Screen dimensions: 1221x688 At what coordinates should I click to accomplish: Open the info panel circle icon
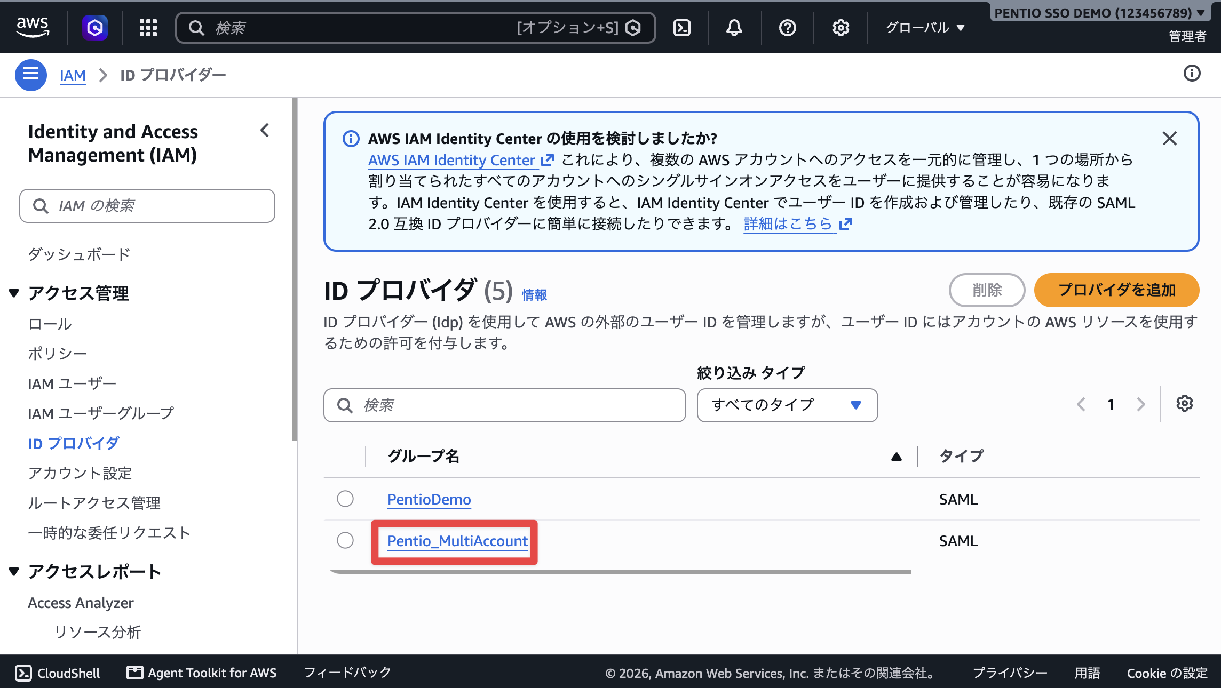[x=1192, y=74]
